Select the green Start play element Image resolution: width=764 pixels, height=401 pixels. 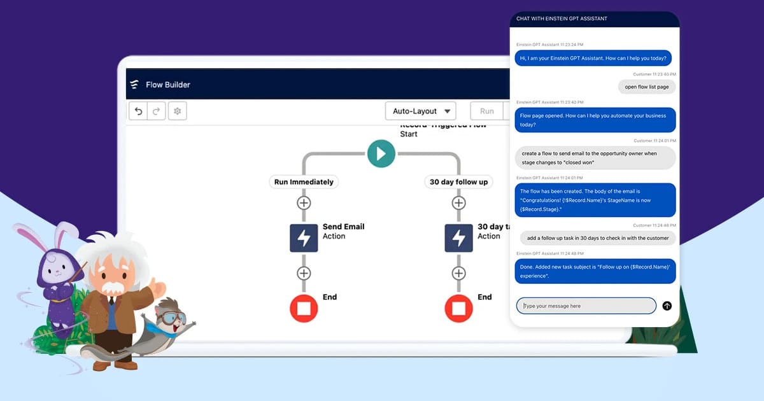[381, 153]
